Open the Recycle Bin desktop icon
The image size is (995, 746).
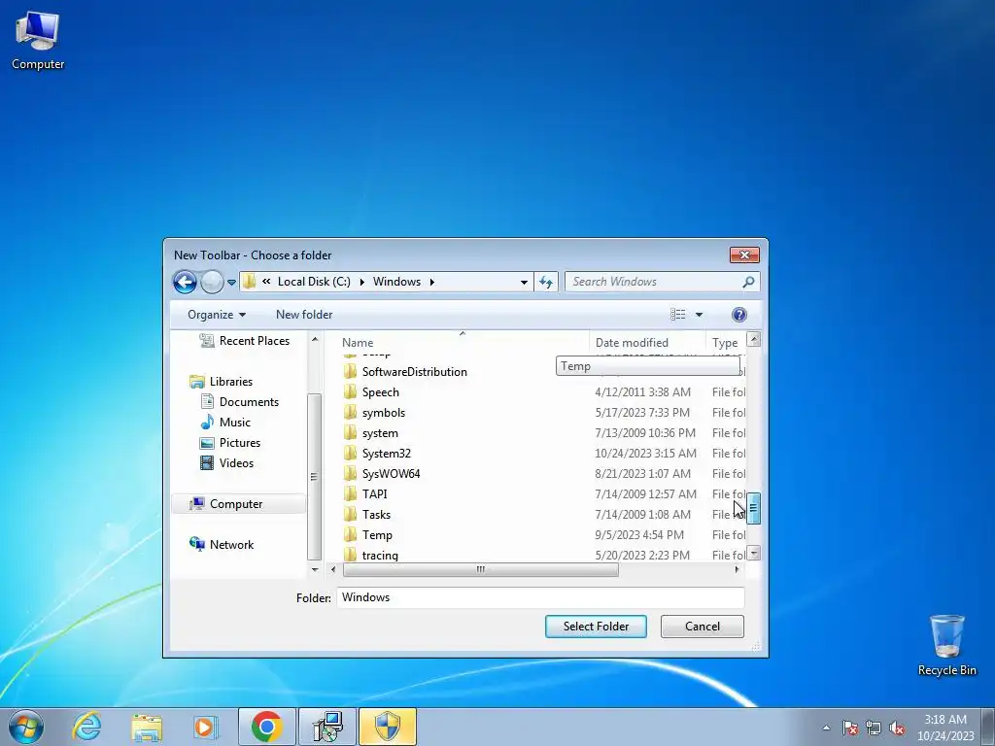946,645
